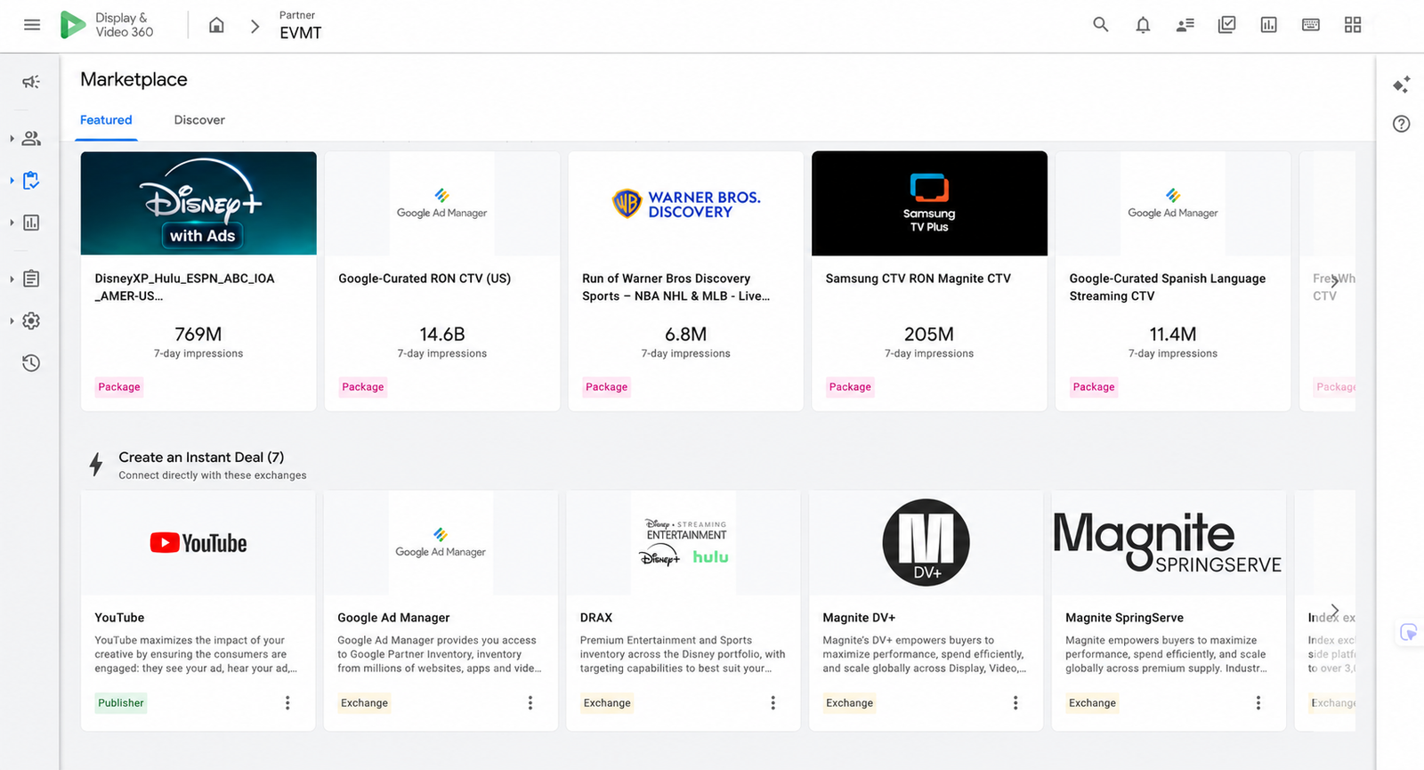Click the Package tag on DisneyXP card
Image resolution: width=1424 pixels, height=770 pixels.
click(x=119, y=387)
